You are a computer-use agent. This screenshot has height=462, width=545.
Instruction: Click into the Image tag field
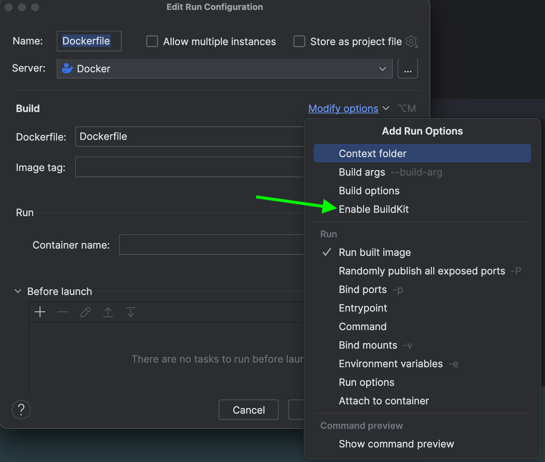click(189, 167)
